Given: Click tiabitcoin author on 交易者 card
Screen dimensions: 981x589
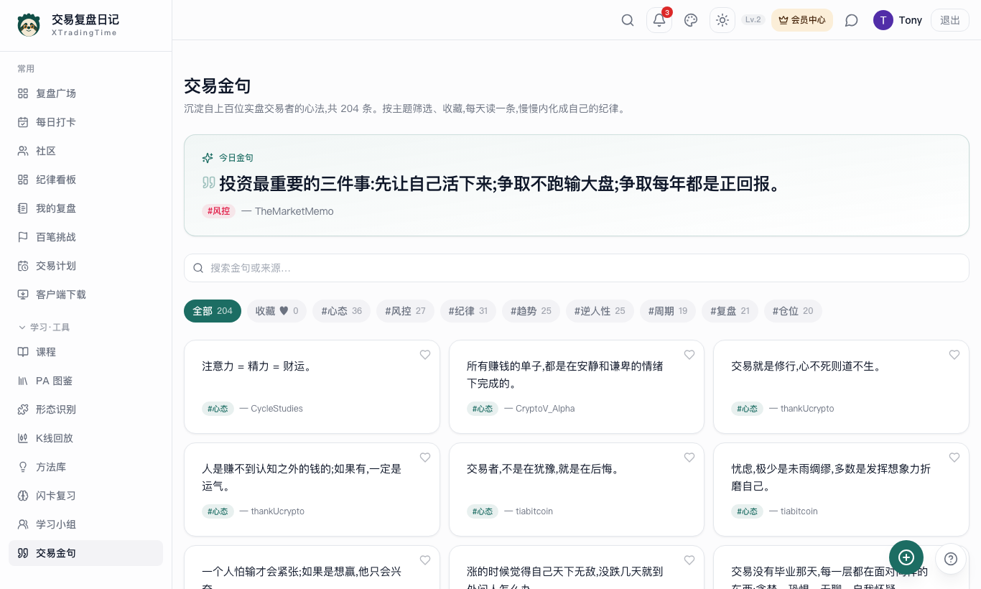Looking at the screenshot, I should [x=534, y=511].
